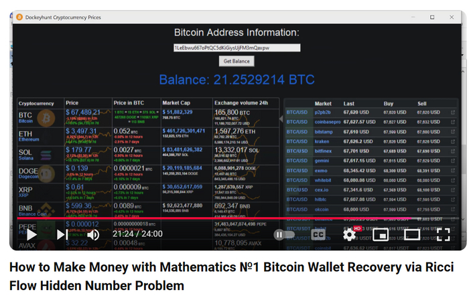Click the Solana coin logo
469x298 pixels.
[46, 155]
